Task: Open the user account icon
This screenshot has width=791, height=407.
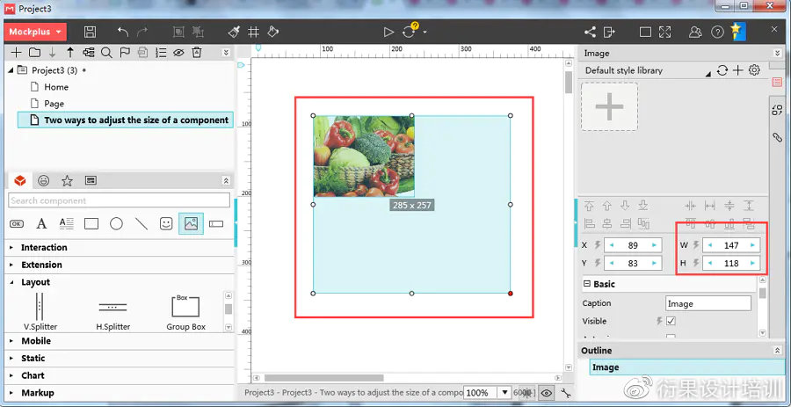Action: pyautogui.click(x=695, y=32)
